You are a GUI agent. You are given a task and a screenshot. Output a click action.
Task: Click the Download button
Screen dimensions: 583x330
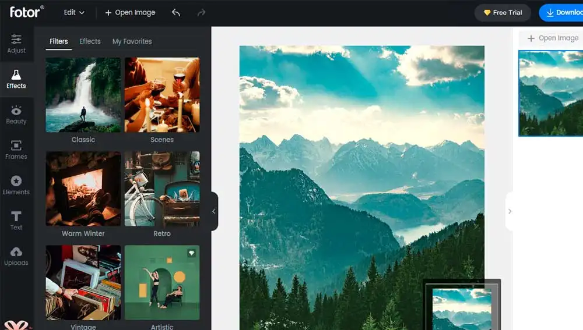[x=561, y=13]
